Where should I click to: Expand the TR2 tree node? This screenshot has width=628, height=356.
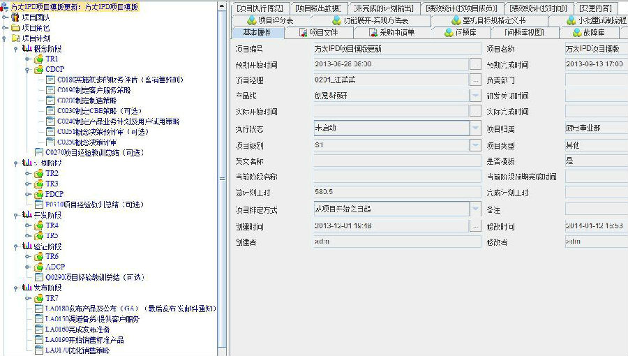tap(28, 173)
